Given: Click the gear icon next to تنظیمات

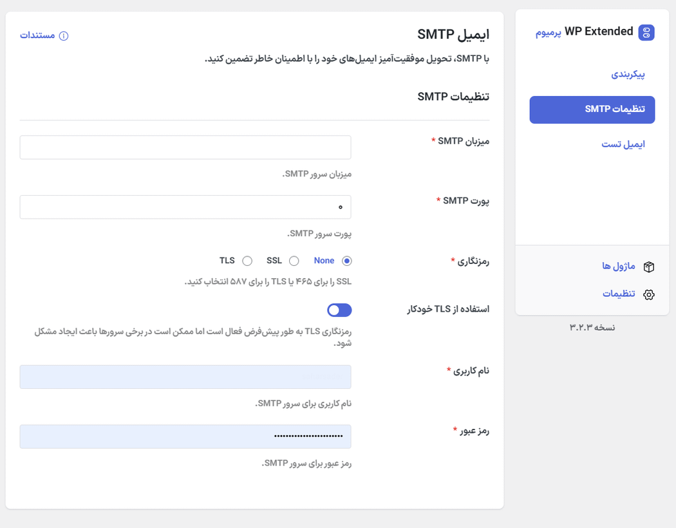Looking at the screenshot, I should (649, 294).
